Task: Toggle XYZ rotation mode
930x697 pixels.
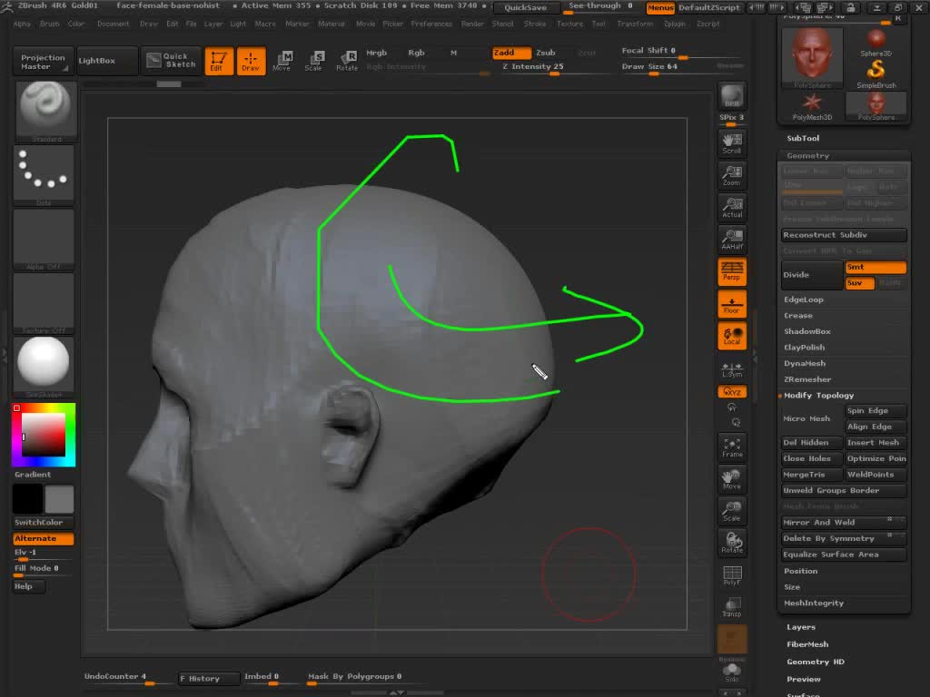Action: [732, 392]
